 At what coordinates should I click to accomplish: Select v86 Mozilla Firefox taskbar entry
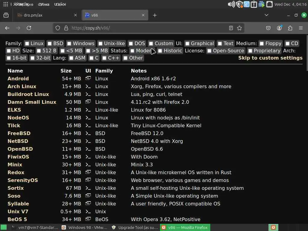185,227
